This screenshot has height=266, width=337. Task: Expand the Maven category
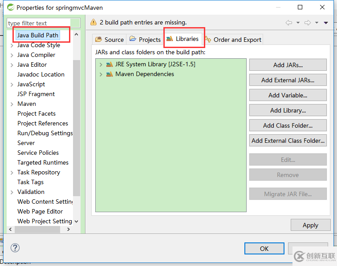[x=12, y=104]
